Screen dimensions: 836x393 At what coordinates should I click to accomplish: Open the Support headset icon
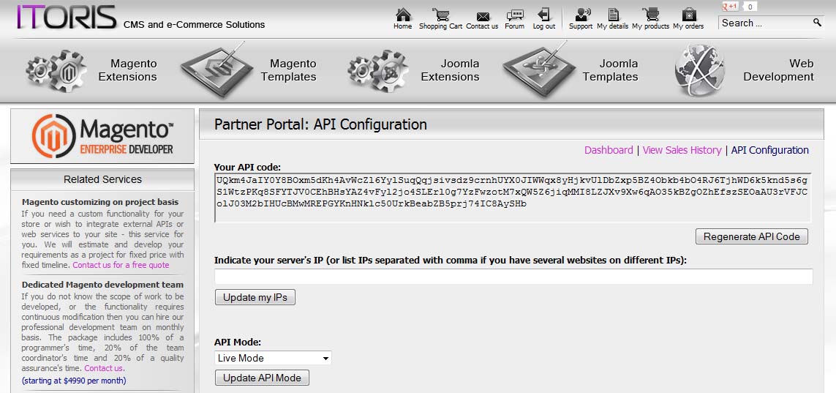tap(583, 15)
